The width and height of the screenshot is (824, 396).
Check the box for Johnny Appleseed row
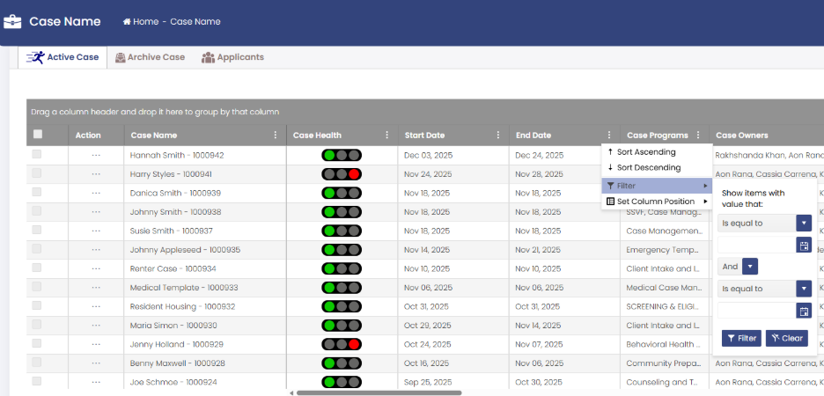click(x=37, y=248)
